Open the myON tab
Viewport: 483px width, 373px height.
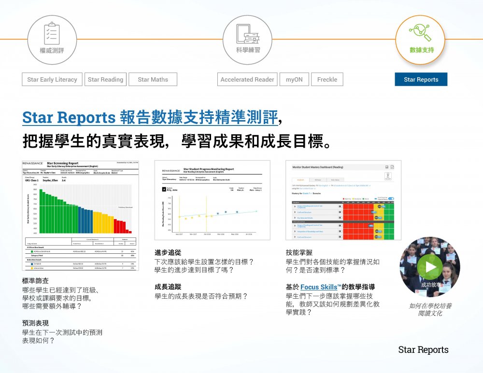coord(294,80)
